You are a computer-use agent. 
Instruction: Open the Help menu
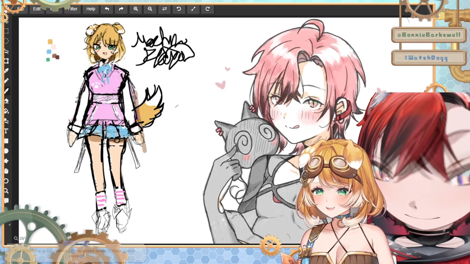91,9
